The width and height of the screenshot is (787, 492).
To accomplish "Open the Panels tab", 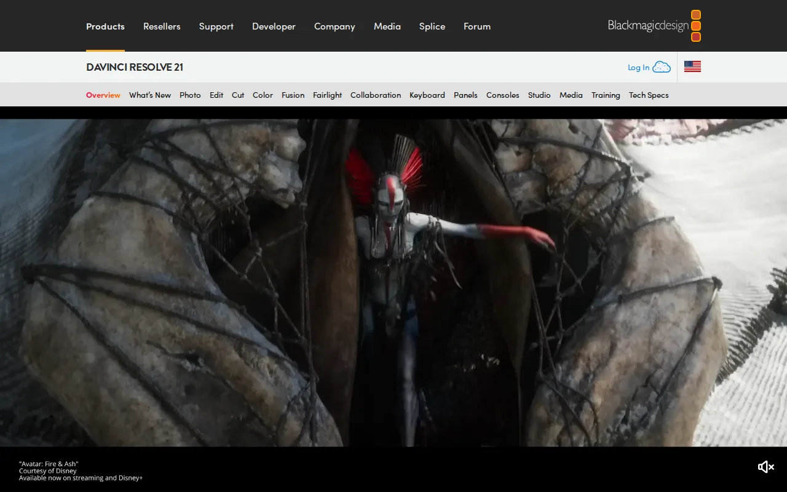I will tap(465, 95).
